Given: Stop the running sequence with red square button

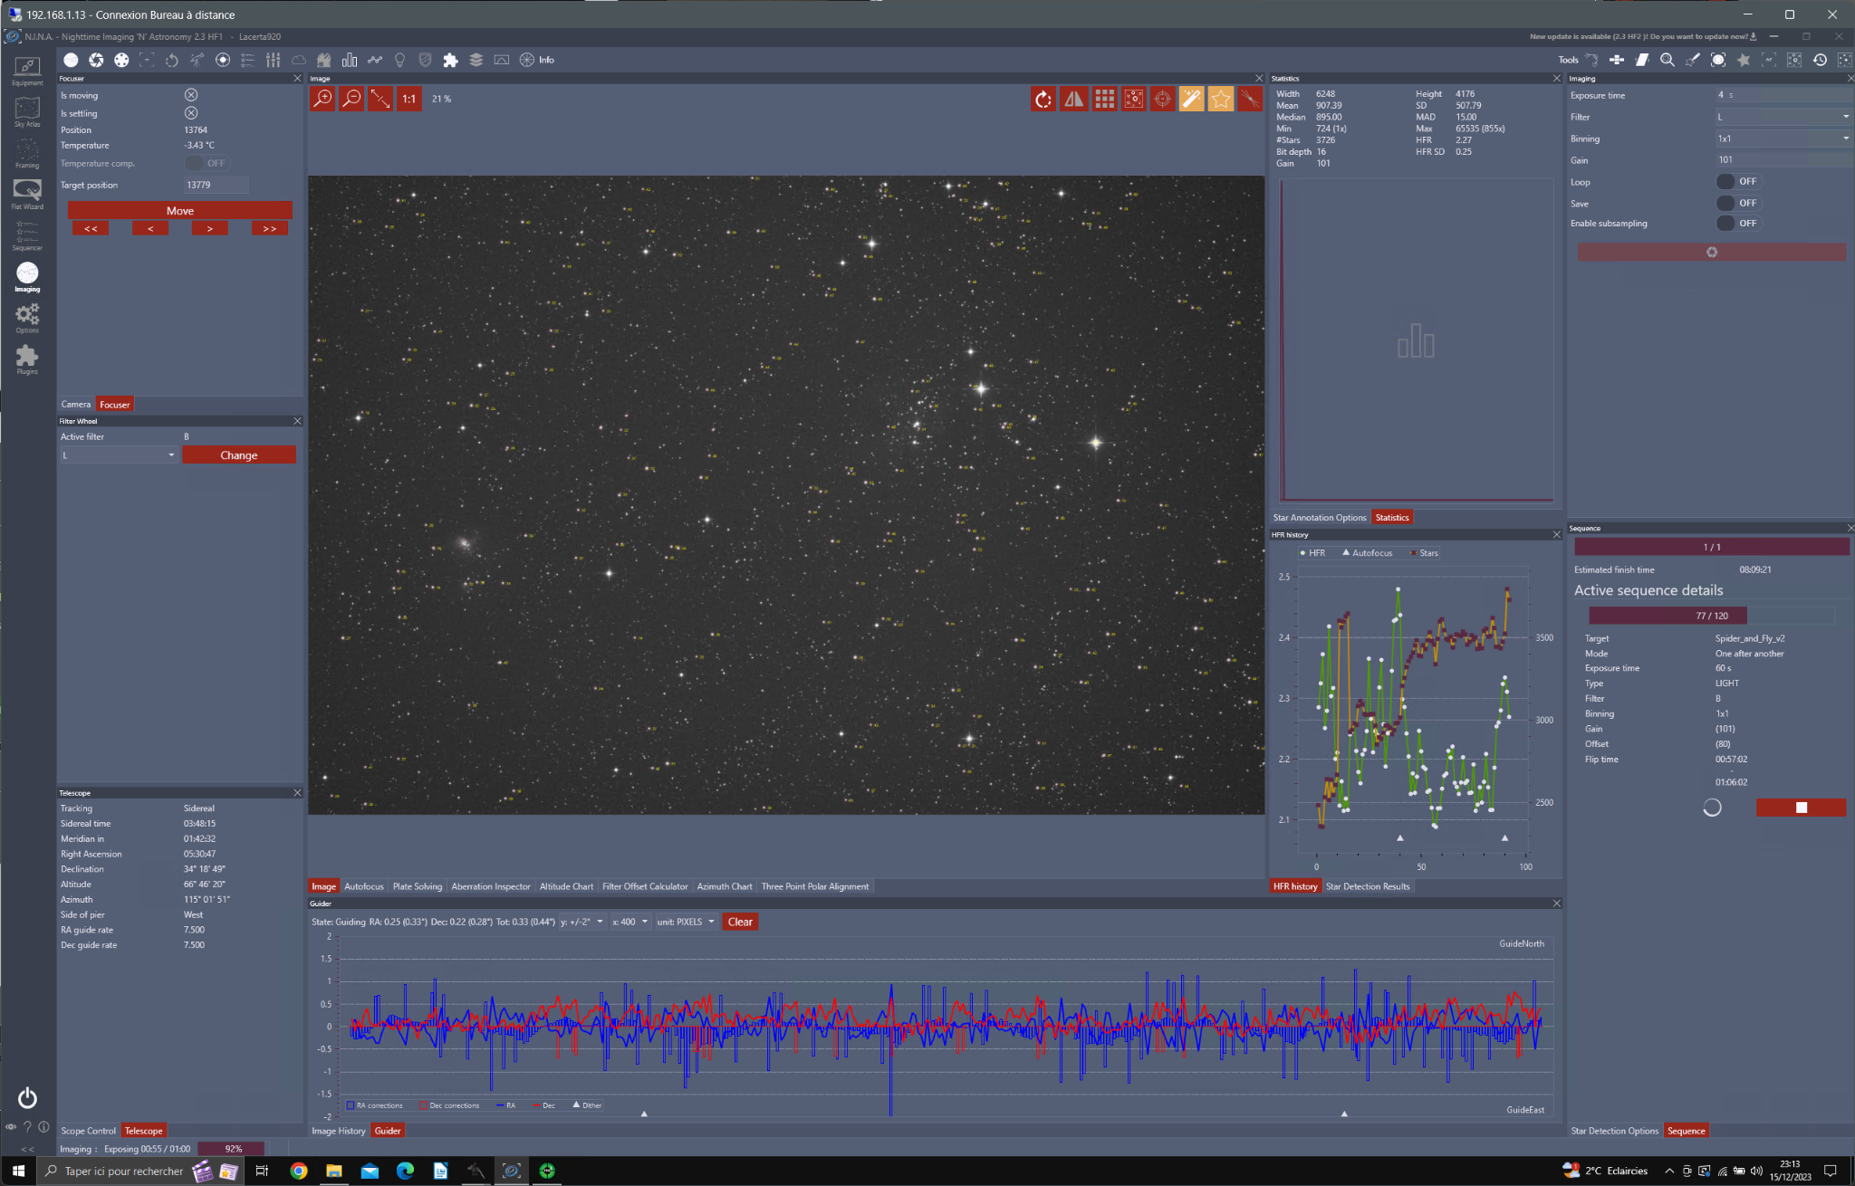Looking at the screenshot, I should click(x=1801, y=808).
